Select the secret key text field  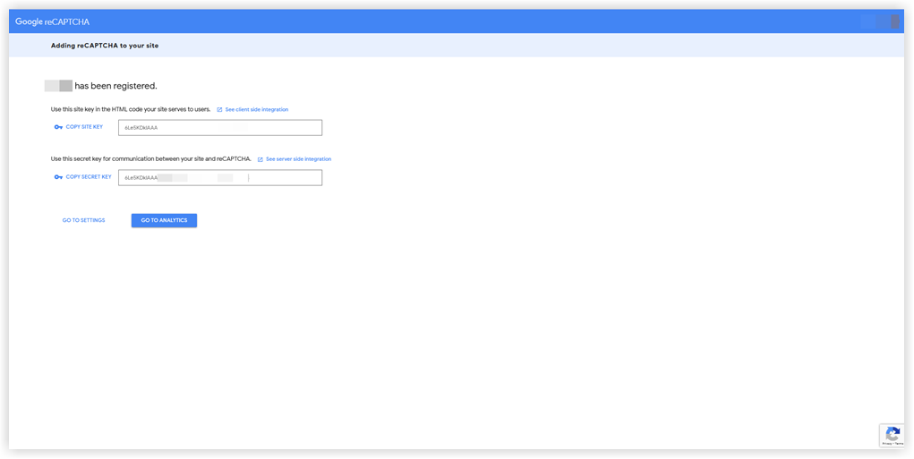pyautogui.click(x=220, y=178)
